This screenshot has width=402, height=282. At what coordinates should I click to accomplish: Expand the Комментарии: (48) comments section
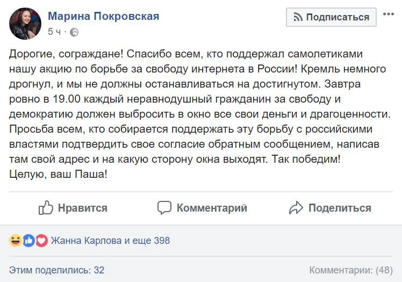pyautogui.click(x=351, y=270)
